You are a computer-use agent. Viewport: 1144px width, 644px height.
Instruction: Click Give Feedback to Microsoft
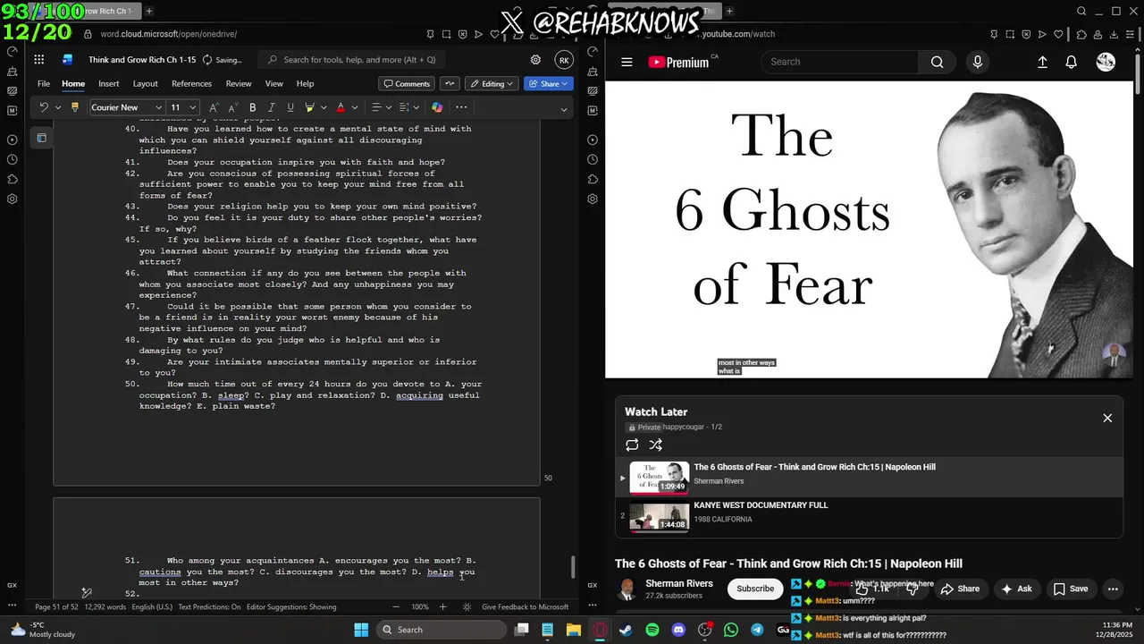pyautogui.click(x=525, y=606)
